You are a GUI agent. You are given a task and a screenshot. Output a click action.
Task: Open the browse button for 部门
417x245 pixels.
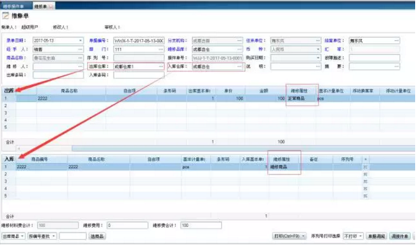click(x=161, y=49)
